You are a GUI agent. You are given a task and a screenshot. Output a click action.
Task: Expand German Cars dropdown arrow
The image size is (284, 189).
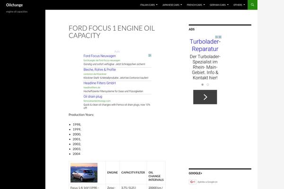(x=228, y=5)
